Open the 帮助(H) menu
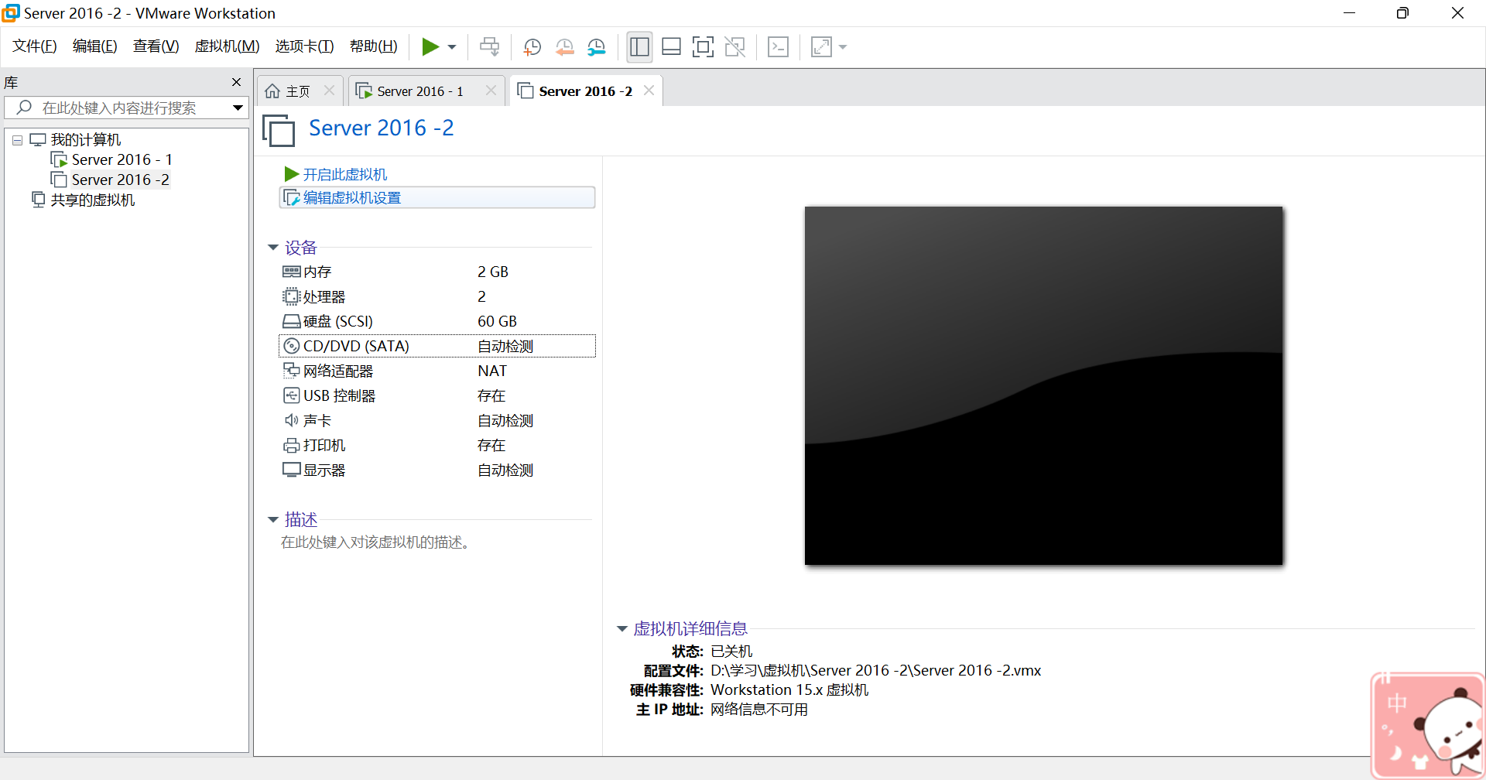This screenshot has width=1486, height=780. (x=374, y=46)
